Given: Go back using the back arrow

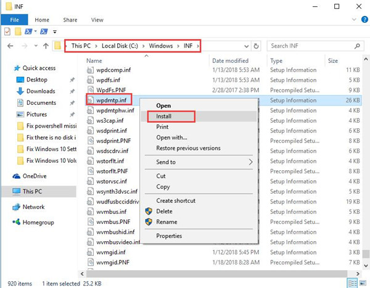Looking at the screenshot, I should (x=10, y=46).
